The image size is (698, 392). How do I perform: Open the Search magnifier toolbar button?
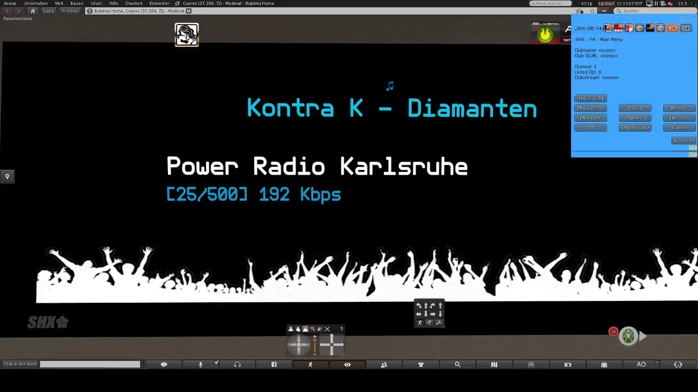coord(458,365)
